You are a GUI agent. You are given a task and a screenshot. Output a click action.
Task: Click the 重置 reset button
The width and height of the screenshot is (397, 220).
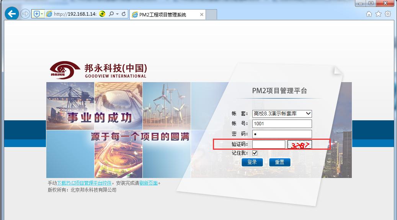tap(279, 162)
